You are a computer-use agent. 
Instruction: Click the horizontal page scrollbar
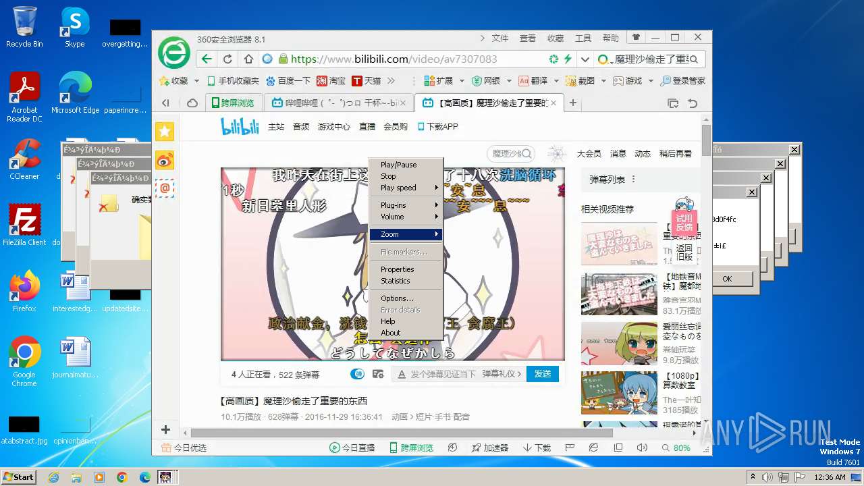[x=402, y=433]
